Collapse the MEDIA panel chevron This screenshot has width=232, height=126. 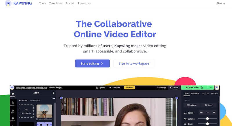53,93
